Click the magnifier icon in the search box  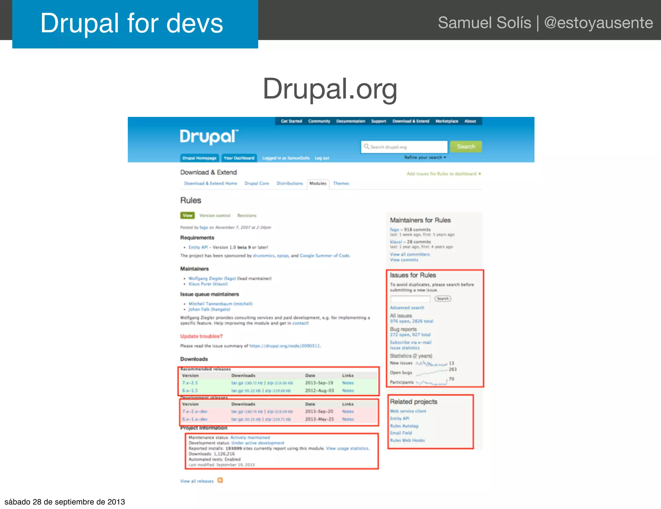pyautogui.click(x=366, y=147)
